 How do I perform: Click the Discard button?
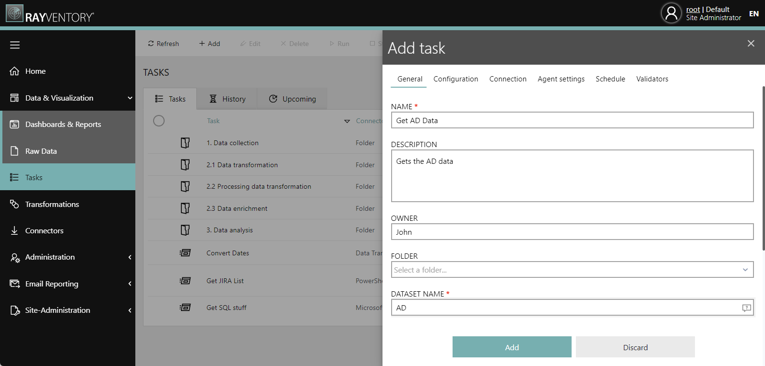coord(635,347)
